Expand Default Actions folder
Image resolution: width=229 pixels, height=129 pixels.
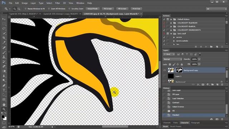pyautogui.click(x=171, y=19)
